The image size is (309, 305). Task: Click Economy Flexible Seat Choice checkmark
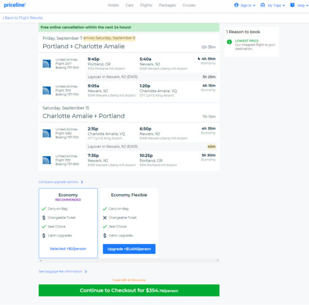[x=105, y=226]
